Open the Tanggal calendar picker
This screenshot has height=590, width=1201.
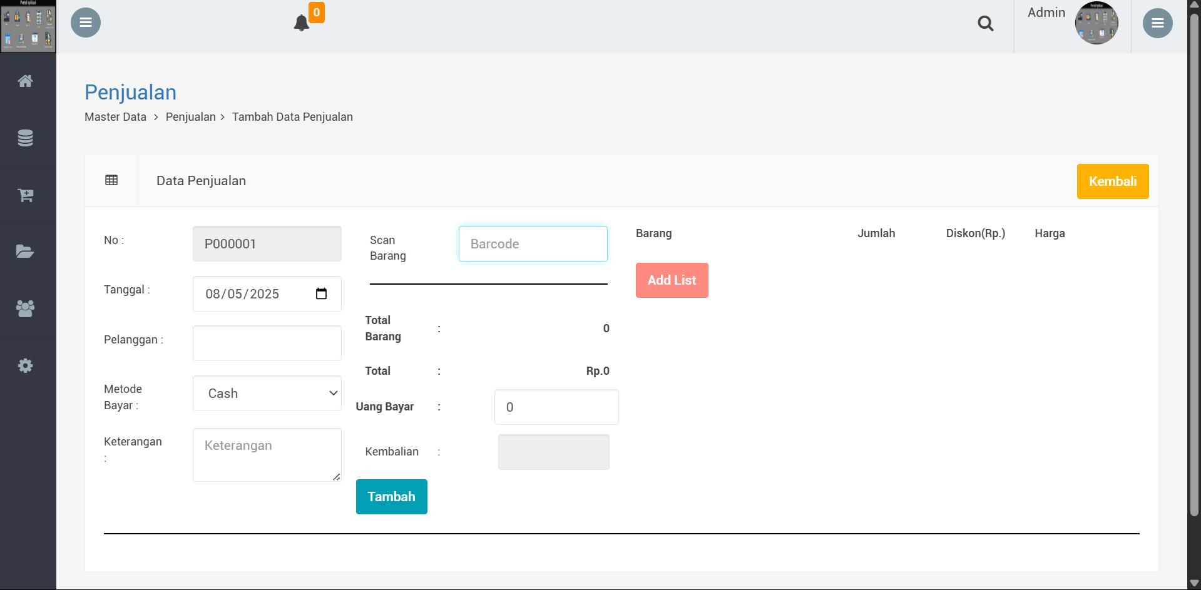321,294
